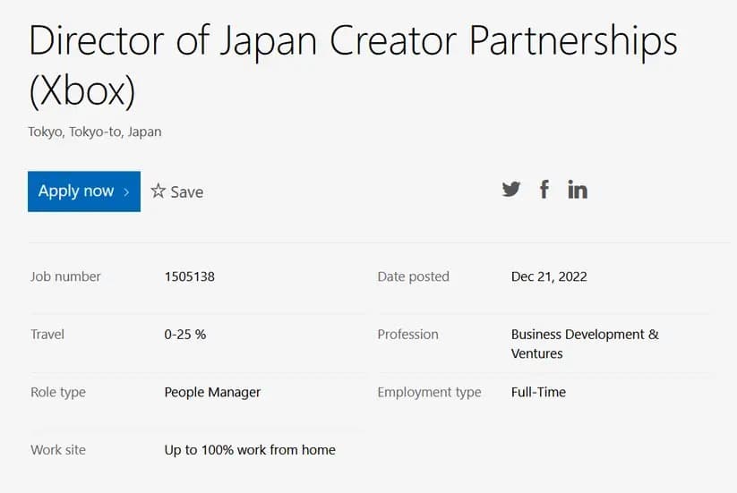This screenshot has height=493, width=737.
Task: Click the job number value 1505138
Action: point(190,276)
